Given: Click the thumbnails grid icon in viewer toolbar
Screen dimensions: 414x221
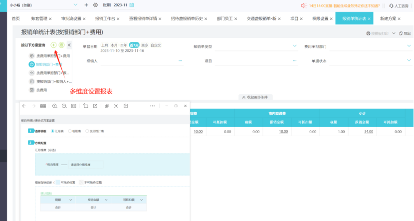Looking at the screenshot, I should pos(43,106).
